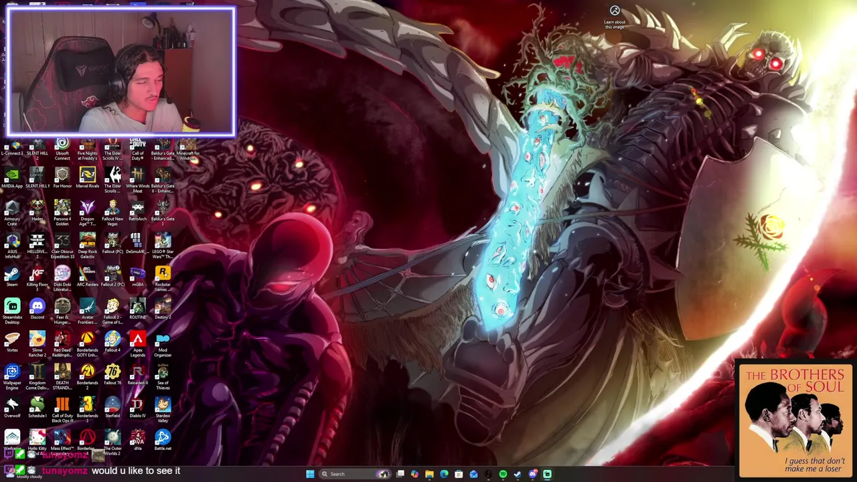Open the Doki Doki Literature Club shortcut

point(62,278)
